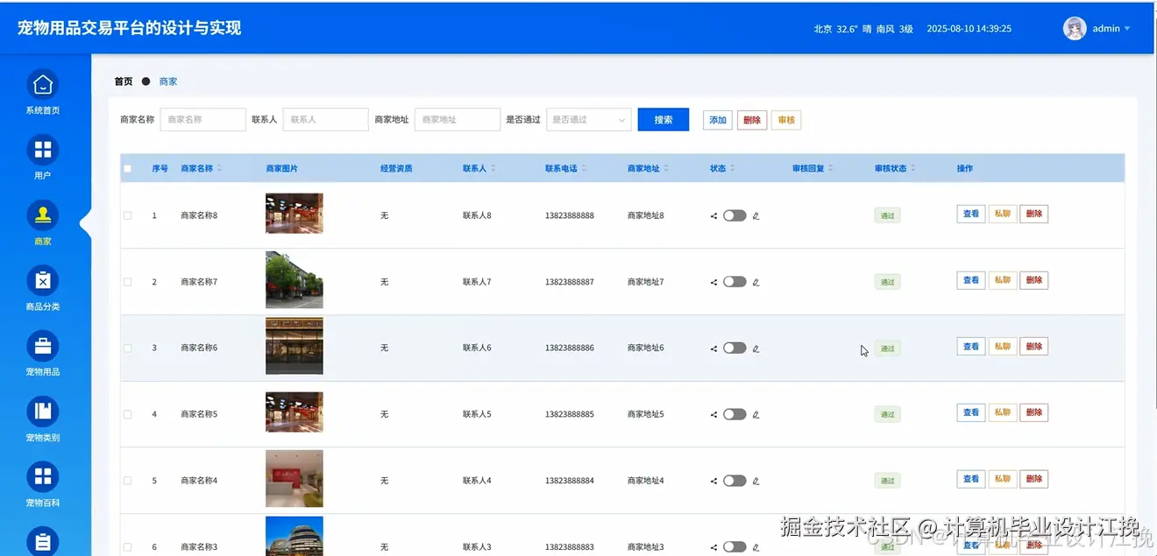Click the shop photo thumbnail of 商家名称6

coord(294,346)
